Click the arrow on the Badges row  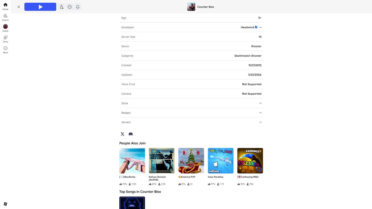[260, 113]
